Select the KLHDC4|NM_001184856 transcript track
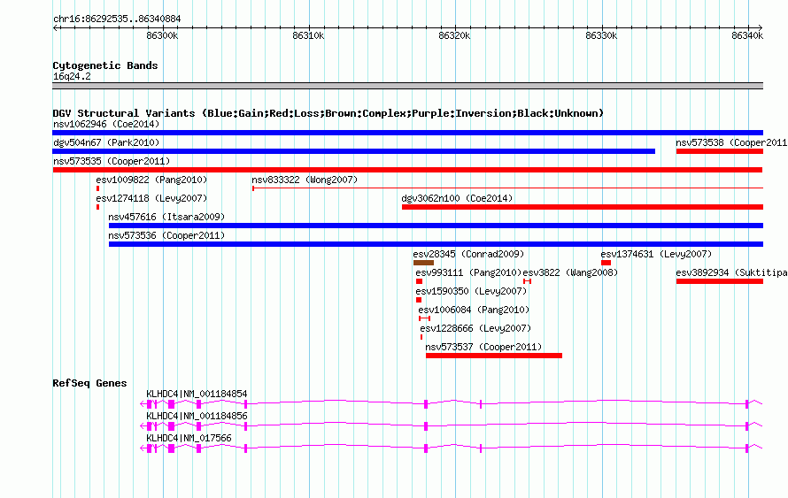Screen dimensions: 788x498 click(452, 425)
